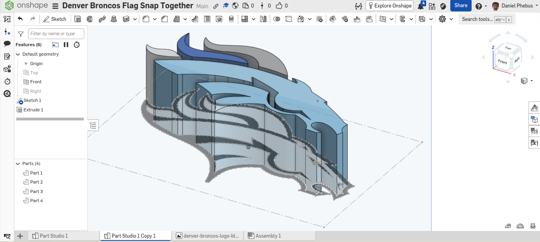Select Part 3 in the parts list
Image resolution: width=540 pixels, height=242 pixels.
(x=36, y=191)
